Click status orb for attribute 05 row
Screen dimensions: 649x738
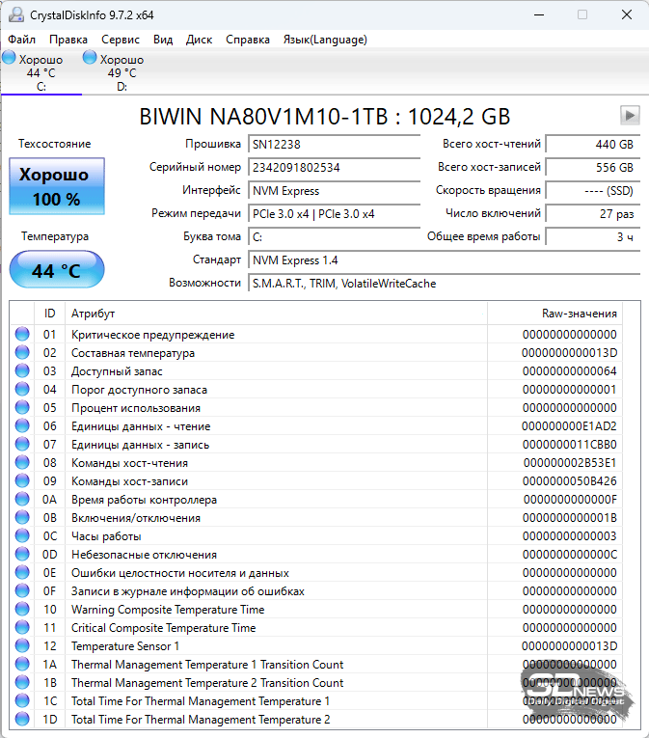coord(22,408)
